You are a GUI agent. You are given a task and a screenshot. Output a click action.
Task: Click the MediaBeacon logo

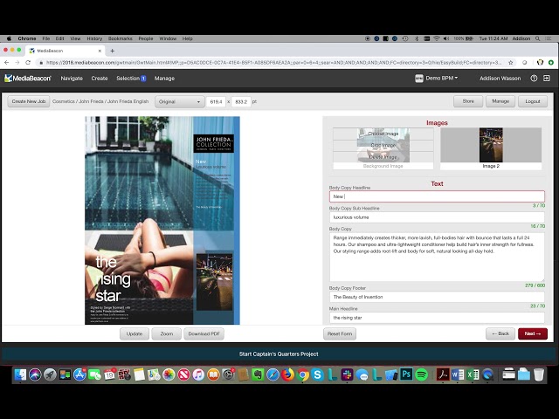point(28,79)
